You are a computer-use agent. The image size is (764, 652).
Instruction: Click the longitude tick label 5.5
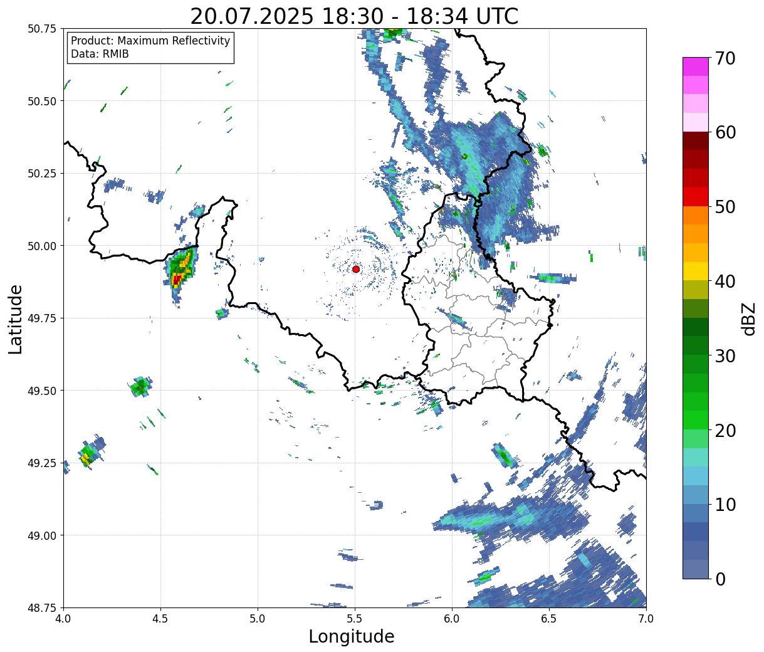tap(355, 619)
